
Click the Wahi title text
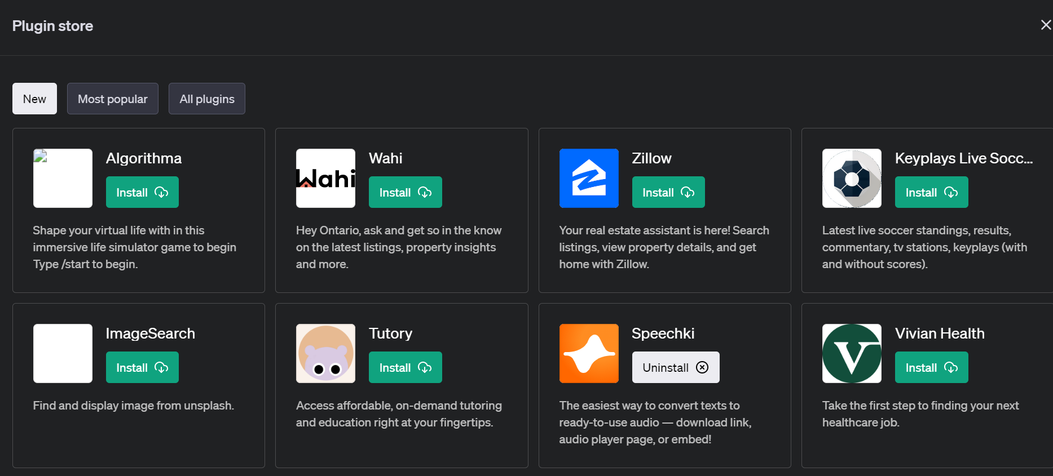pos(386,158)
